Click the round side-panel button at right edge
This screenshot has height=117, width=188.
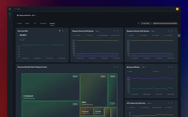coord(179,35)
